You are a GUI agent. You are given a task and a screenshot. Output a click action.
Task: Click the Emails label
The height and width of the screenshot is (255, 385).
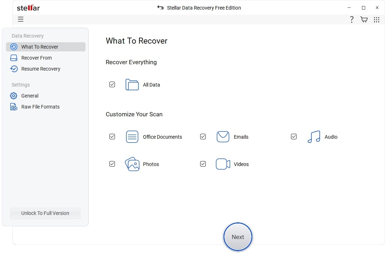coord(241,137)
